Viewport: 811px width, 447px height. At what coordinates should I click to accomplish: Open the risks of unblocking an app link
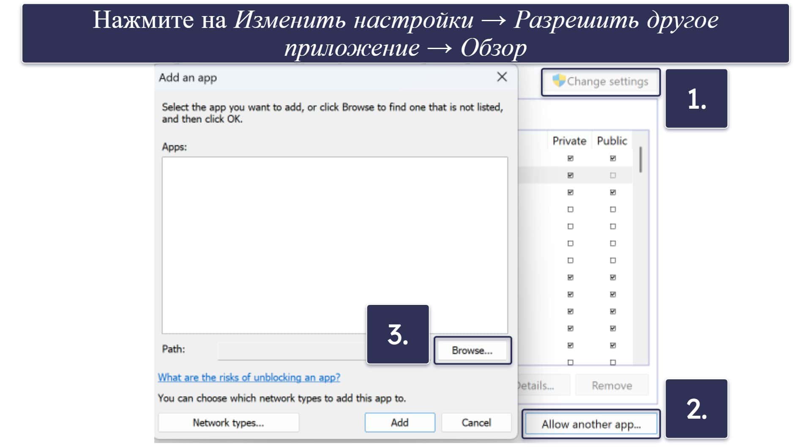(x=249, y=377)
